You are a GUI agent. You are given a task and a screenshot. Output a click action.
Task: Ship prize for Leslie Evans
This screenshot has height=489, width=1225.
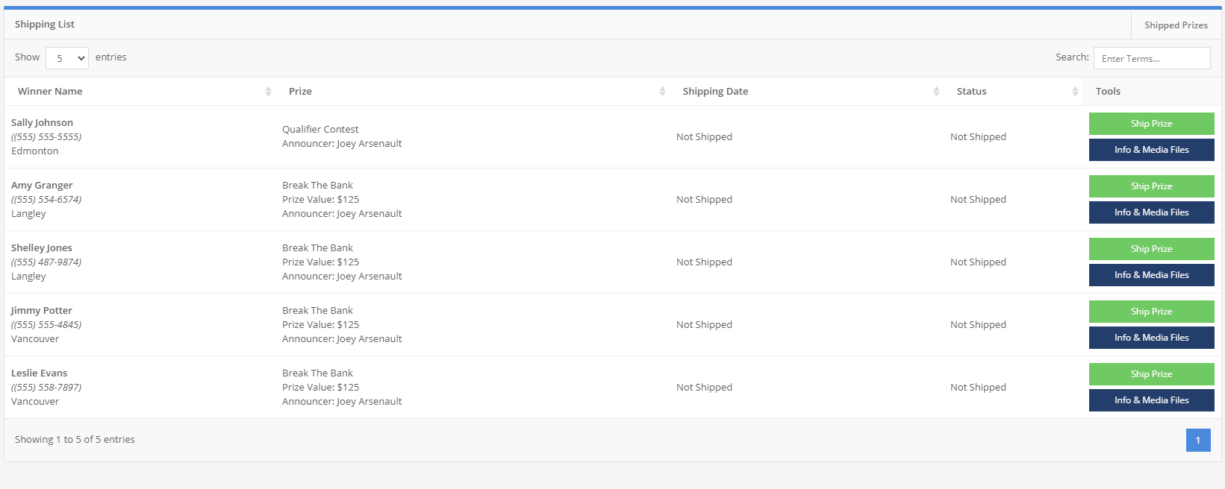pyautogui.click(x=1150, y=374)
